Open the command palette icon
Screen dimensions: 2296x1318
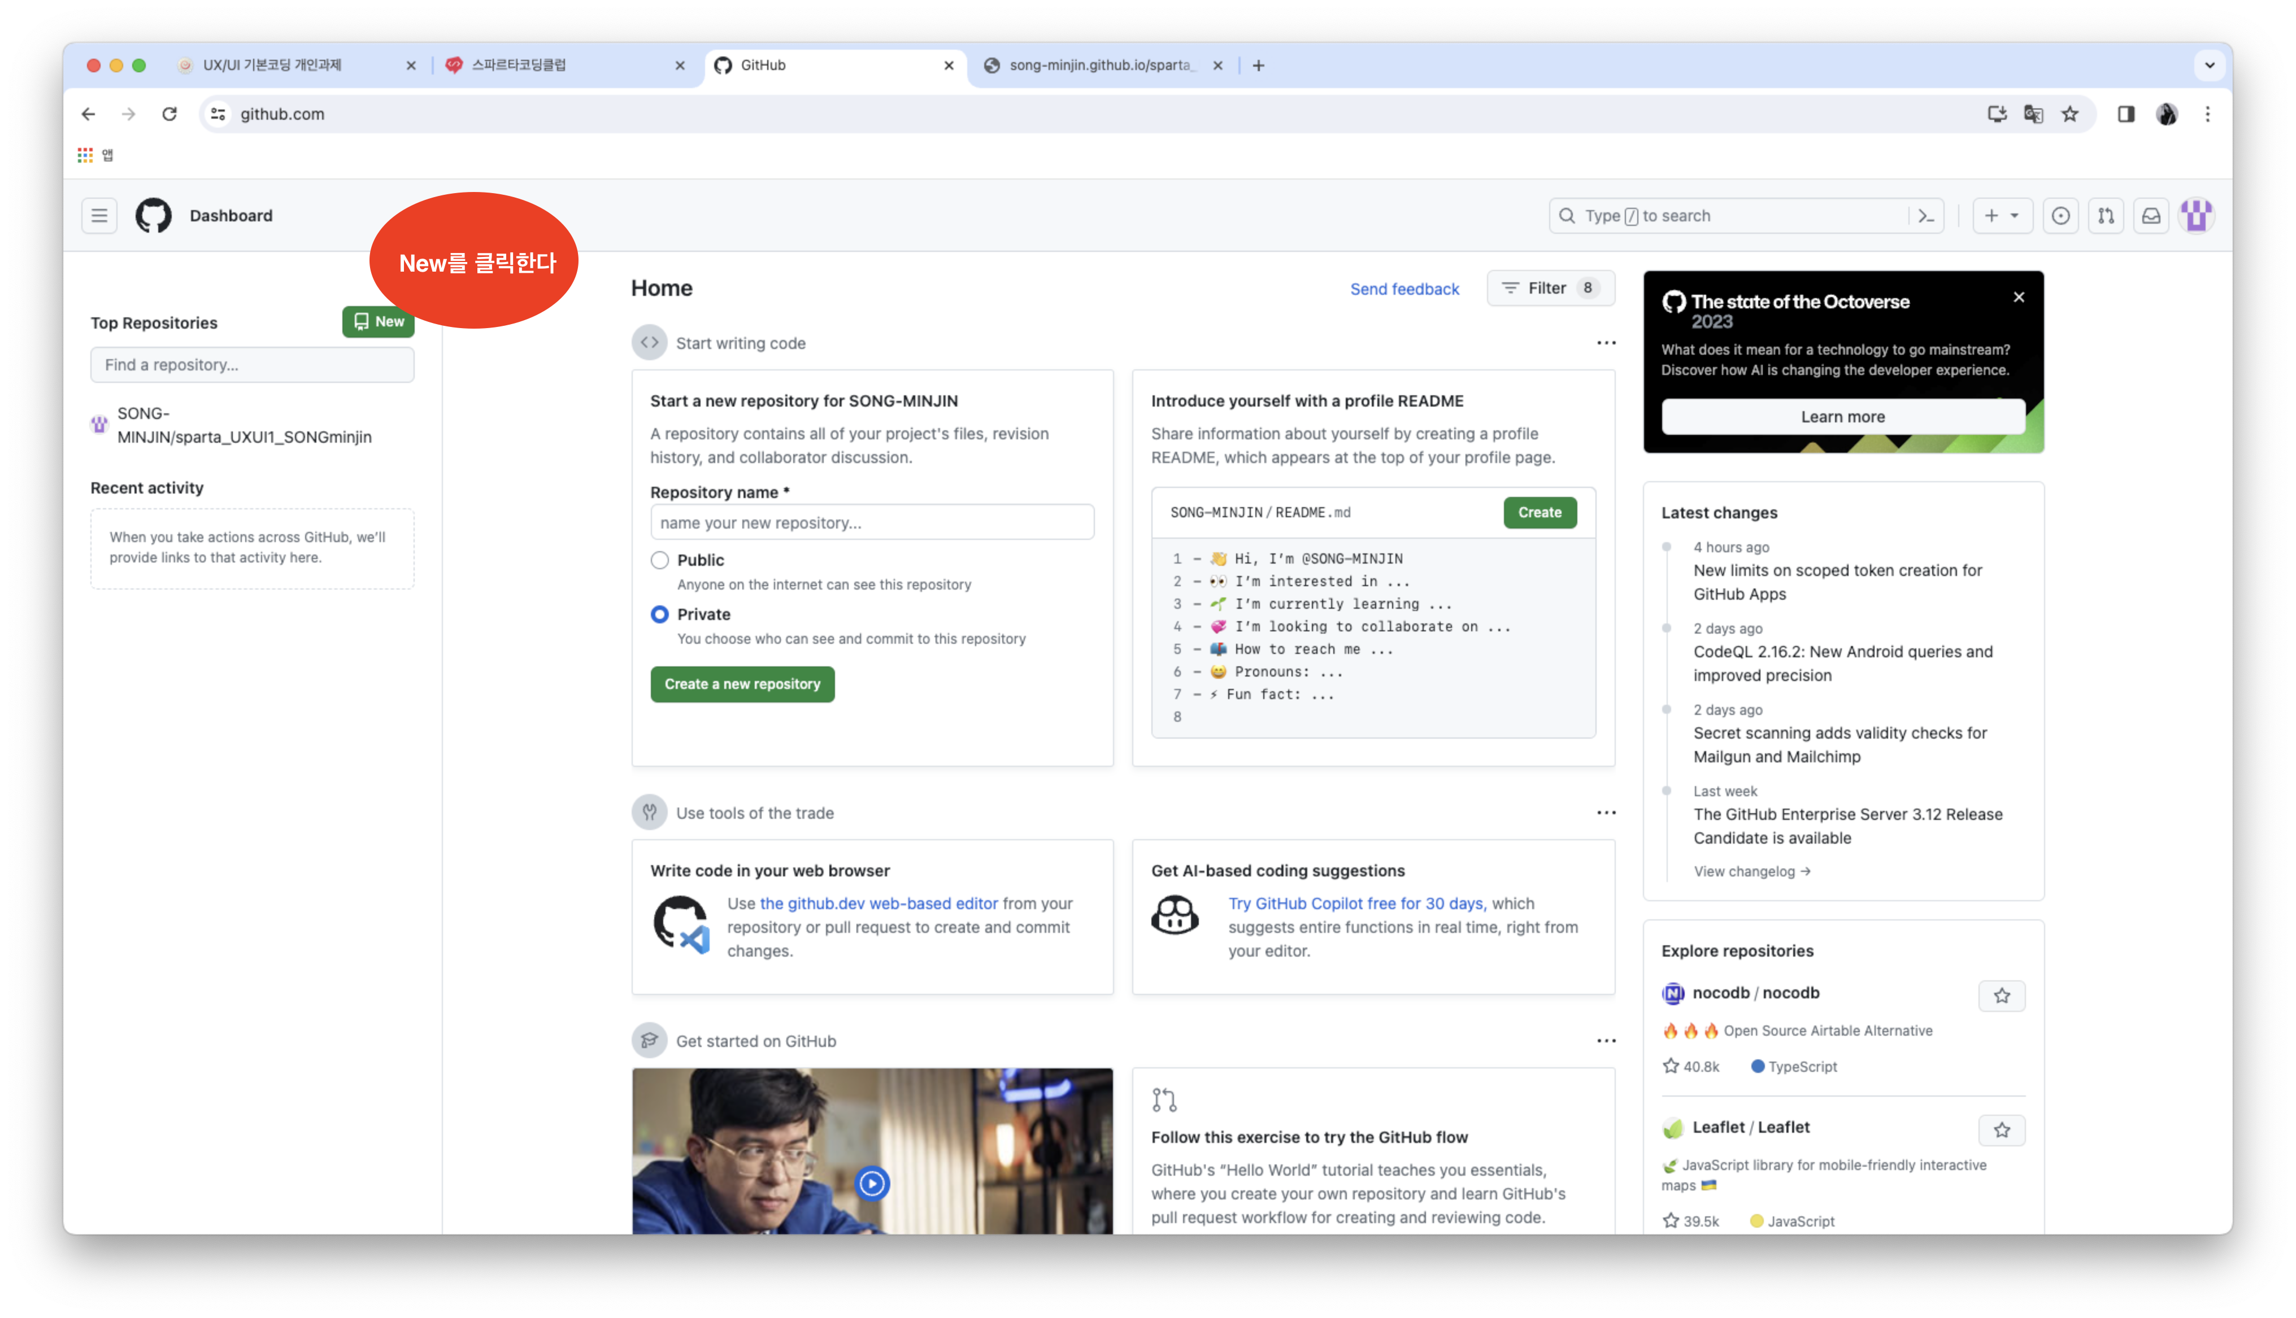1926,216
